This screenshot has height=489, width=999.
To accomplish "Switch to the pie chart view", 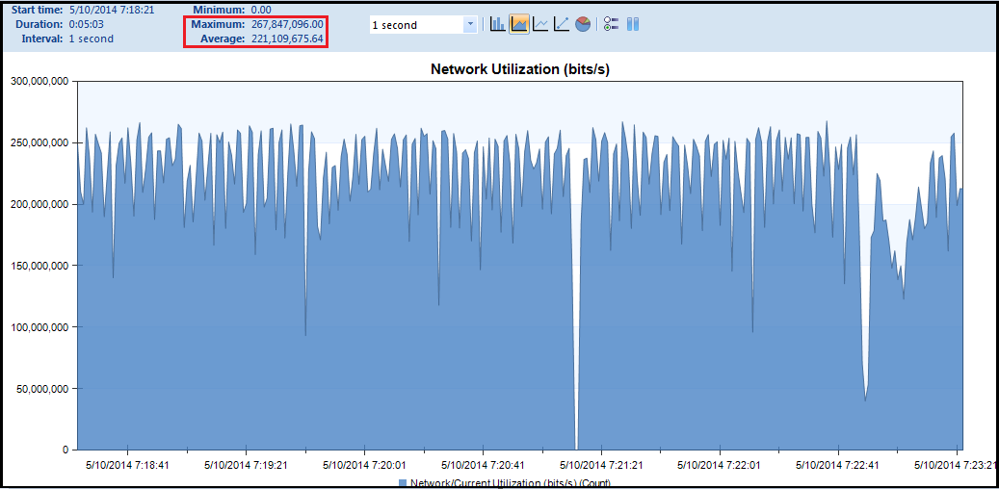I will (x=583, y=24).
